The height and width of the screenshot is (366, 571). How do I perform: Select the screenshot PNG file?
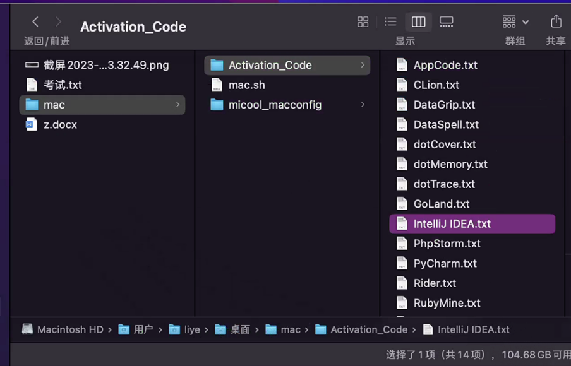click(x=105, y=65)
